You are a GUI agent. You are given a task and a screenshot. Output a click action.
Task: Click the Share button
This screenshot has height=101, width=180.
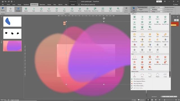tap(175, 4)
